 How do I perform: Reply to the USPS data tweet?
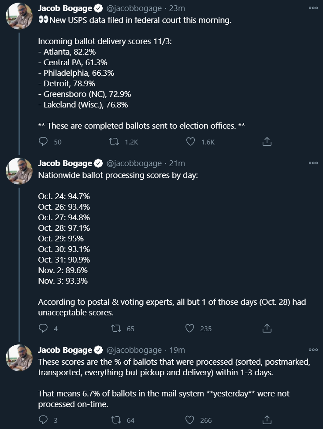click(x=43, y=141)
